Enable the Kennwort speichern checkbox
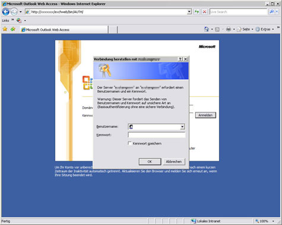 (130, 143)
